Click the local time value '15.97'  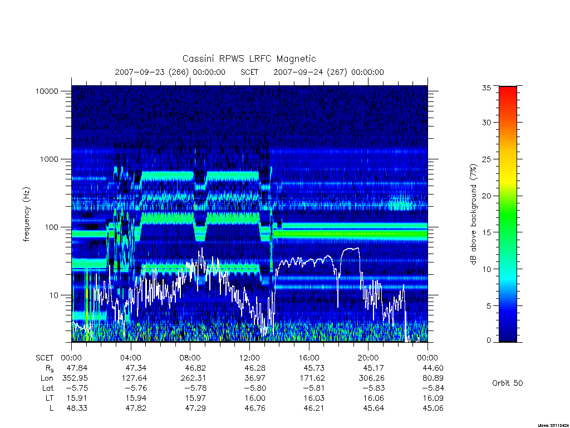[195, 398]
